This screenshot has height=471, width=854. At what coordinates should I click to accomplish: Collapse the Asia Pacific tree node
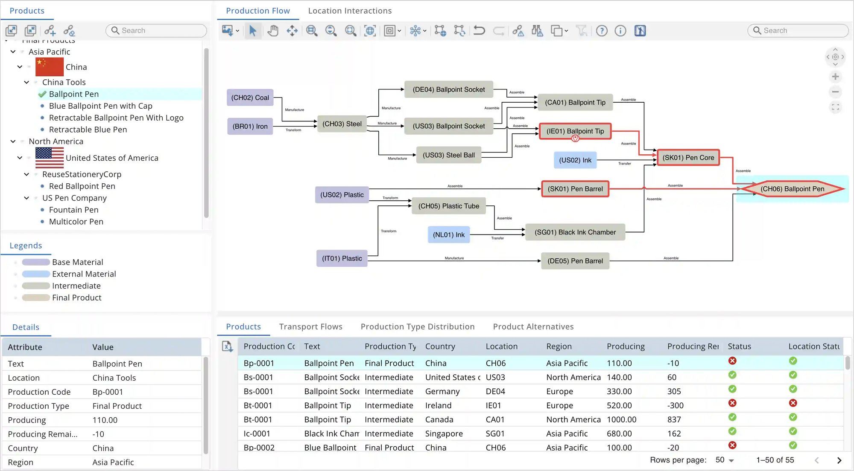[x=13, y=52]
